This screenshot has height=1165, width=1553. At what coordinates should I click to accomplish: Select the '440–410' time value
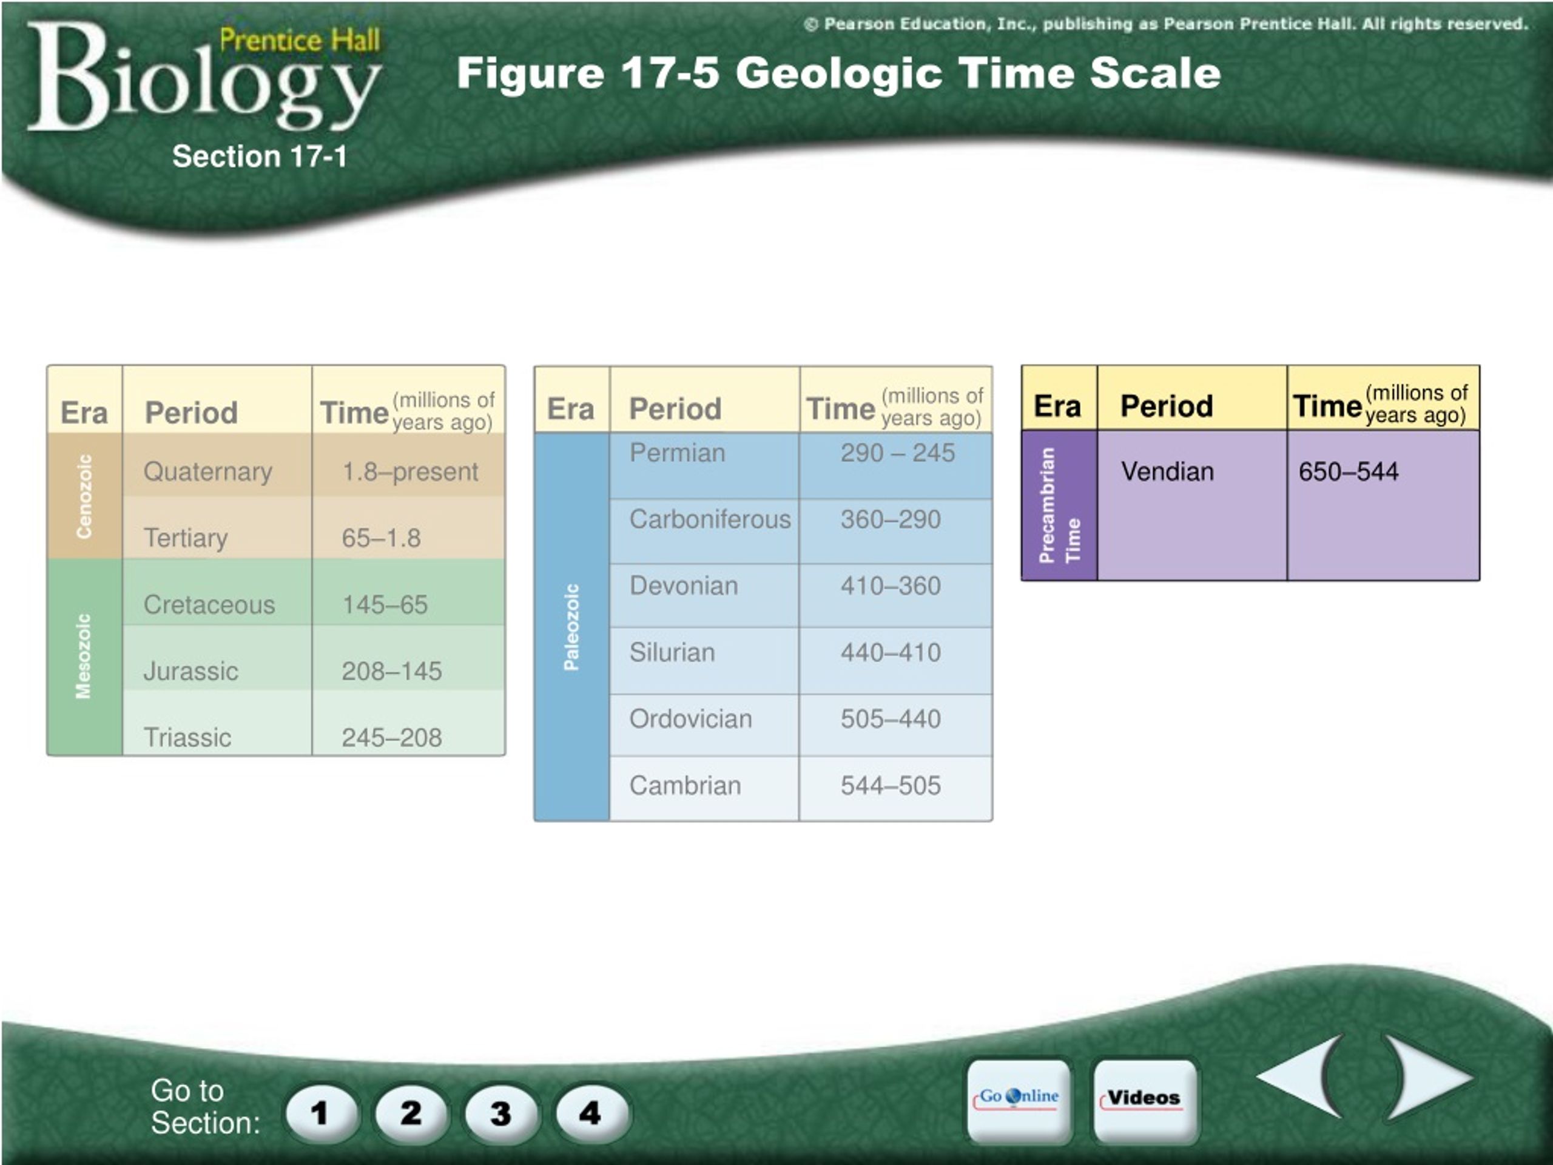(891, 652)
